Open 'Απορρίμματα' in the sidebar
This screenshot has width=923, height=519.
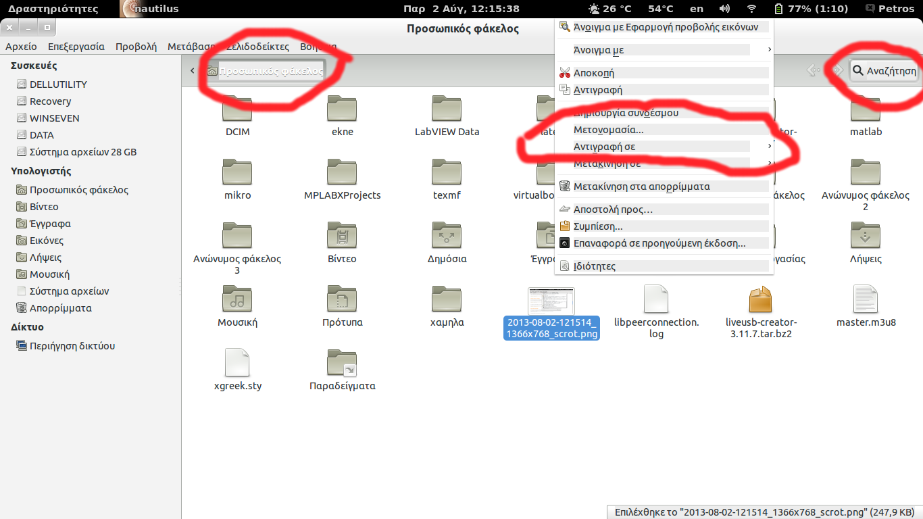[60, 308]
